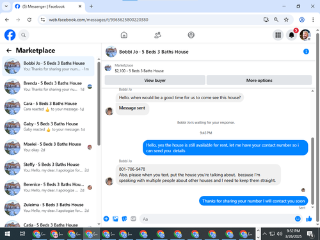Choose a sticker using the sticker icon
Image resolution: width=320 pixels, height=240 pixels.
(x=124, y=219)
